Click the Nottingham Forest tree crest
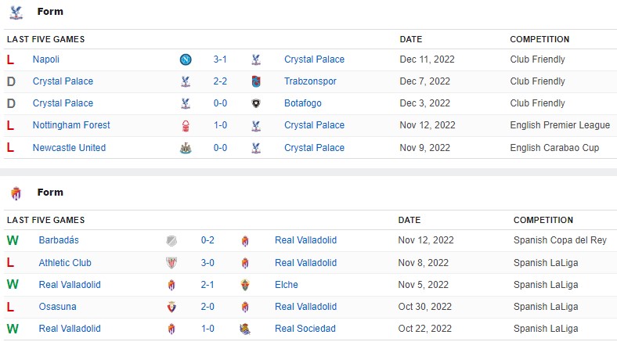Screen dimensions: 617x342 (186, 126)
